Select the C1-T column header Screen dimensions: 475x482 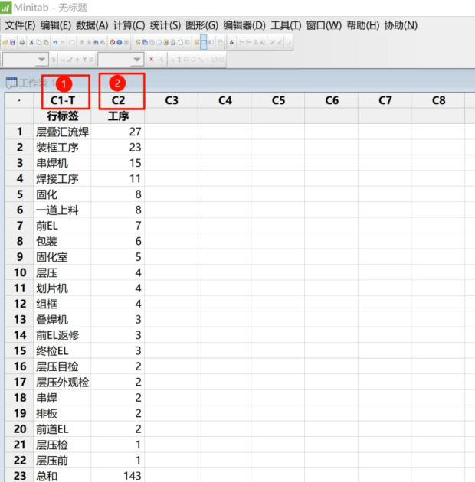click(x=63, y=100)
